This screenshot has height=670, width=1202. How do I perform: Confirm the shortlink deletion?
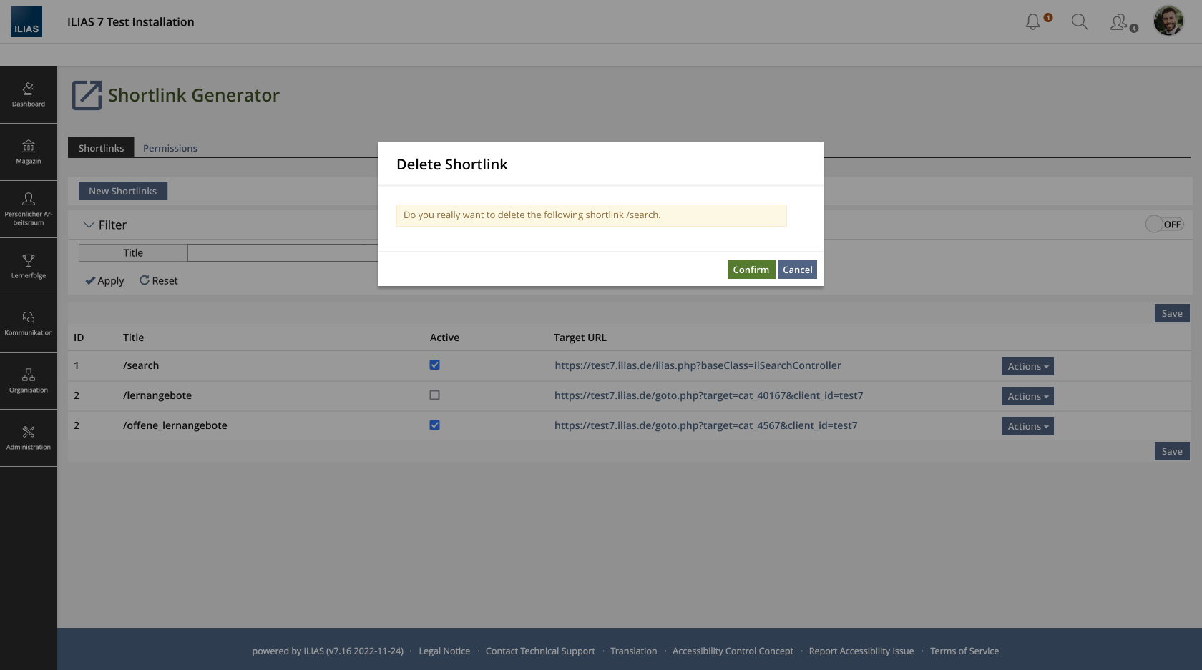tap(751, 270)
